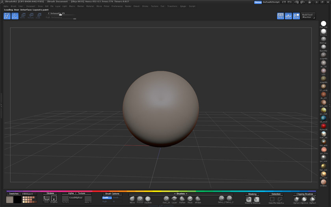Activate the MaskPen brush
This screenshot has height=207, width=331.
[249, 199]
